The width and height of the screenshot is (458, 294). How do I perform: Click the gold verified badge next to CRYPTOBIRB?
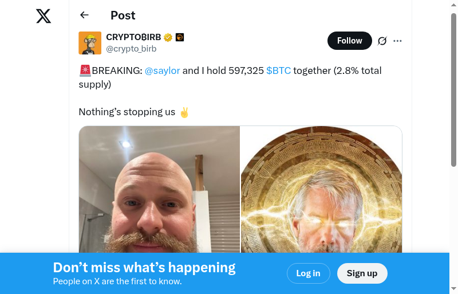tap(168, 37)
